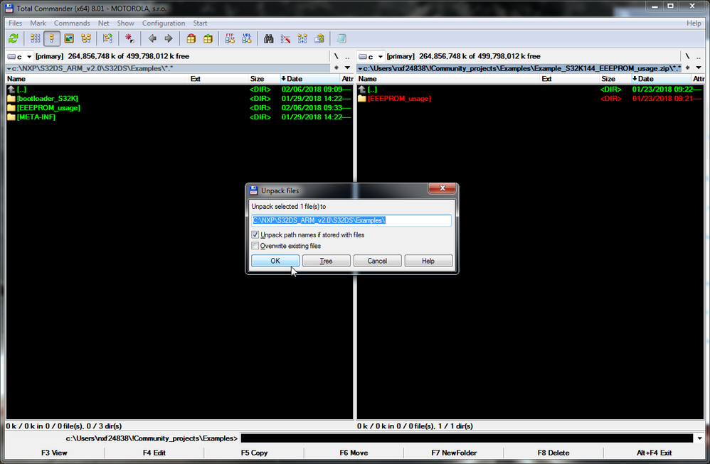Image resolution: width=710 pixels, height=464 pixels.
Task: Click the Pack files icon
Action: 191,38
